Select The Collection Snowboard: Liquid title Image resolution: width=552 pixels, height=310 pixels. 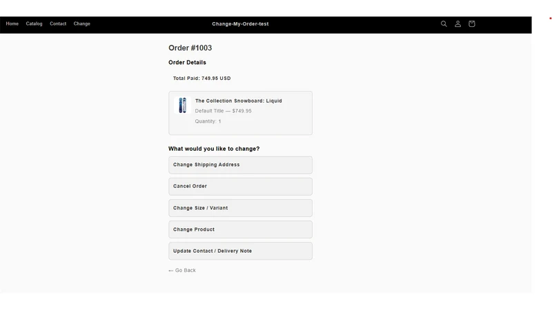(x=239, y=101)
